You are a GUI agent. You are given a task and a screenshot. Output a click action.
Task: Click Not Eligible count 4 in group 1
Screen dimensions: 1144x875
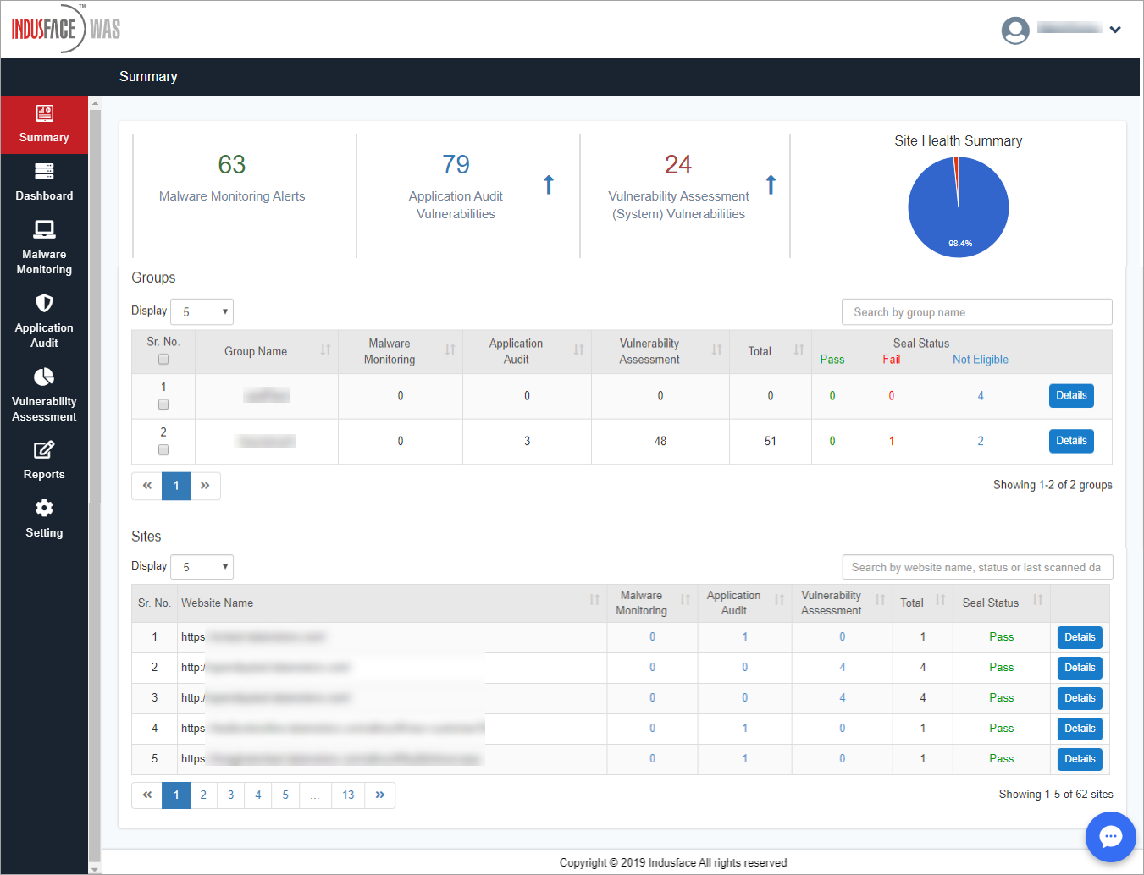click(x=981, y=396)
